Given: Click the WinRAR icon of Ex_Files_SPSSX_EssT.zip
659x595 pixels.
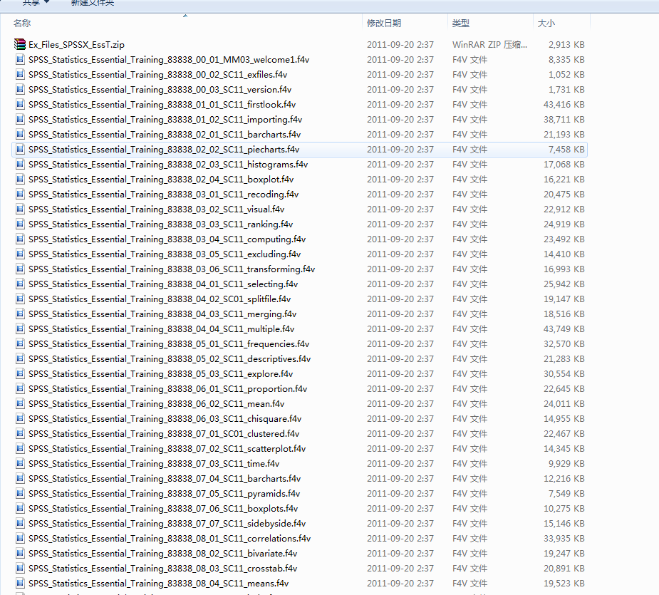Looking at the screenshot, I should [20, 44].
